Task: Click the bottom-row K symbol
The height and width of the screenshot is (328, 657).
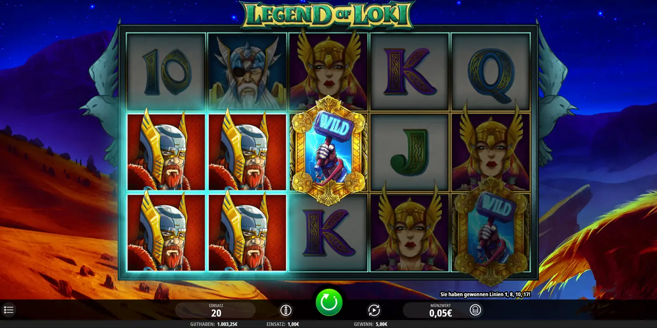Action: pos(328,233)
